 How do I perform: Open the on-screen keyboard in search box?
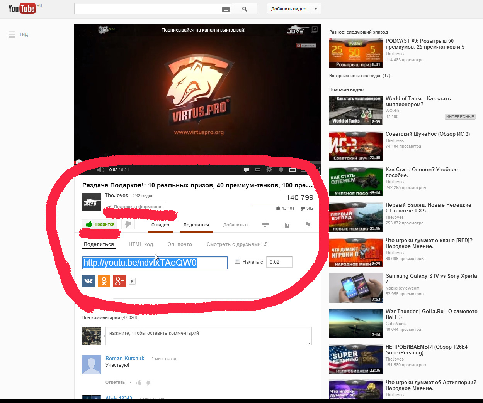(x=226, y=9)
